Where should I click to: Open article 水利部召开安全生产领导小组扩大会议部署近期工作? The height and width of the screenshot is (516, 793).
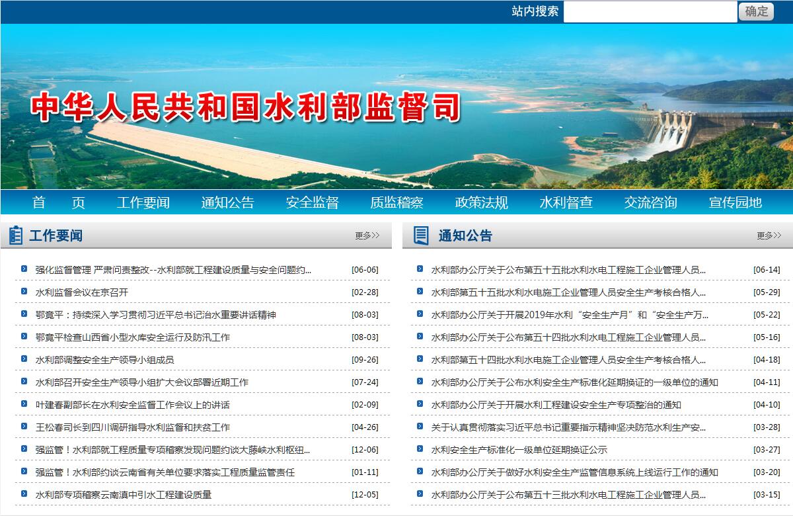[x=142, y=382]
